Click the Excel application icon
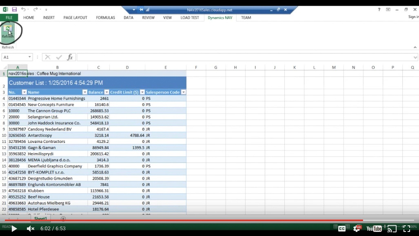Image resolution: width=419 pixels, height=236 pixels. click(5, 10)
